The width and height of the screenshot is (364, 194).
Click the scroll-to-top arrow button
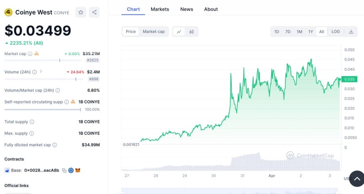357,178
